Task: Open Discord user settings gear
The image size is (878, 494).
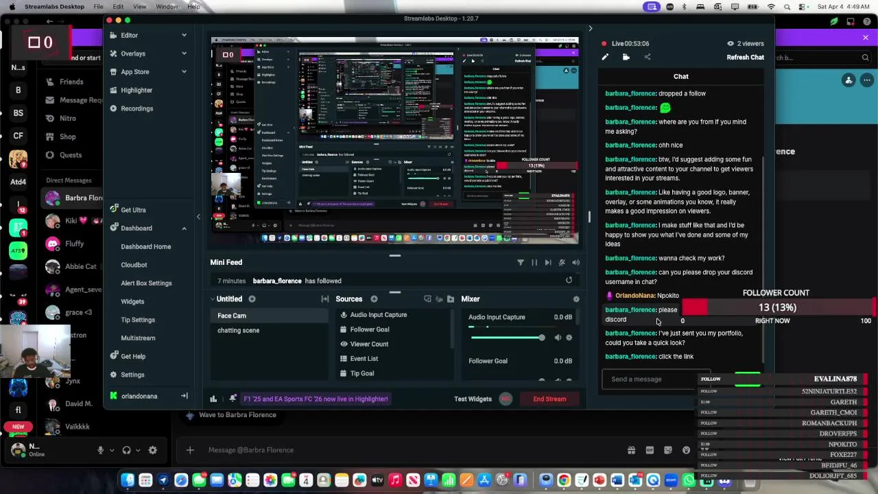Action: point(152,450)
